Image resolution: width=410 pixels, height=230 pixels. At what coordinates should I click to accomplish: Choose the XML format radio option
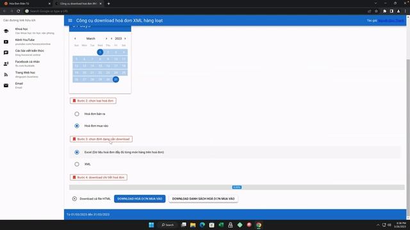[77, 164]
